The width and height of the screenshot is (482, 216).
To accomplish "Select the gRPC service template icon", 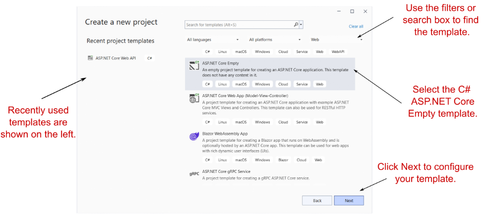I will (x=194, y=173).
